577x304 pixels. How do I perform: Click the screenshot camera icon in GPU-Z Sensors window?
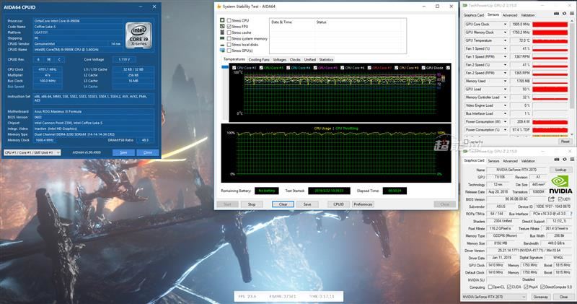pyautogui.click(x=556, y=14)
